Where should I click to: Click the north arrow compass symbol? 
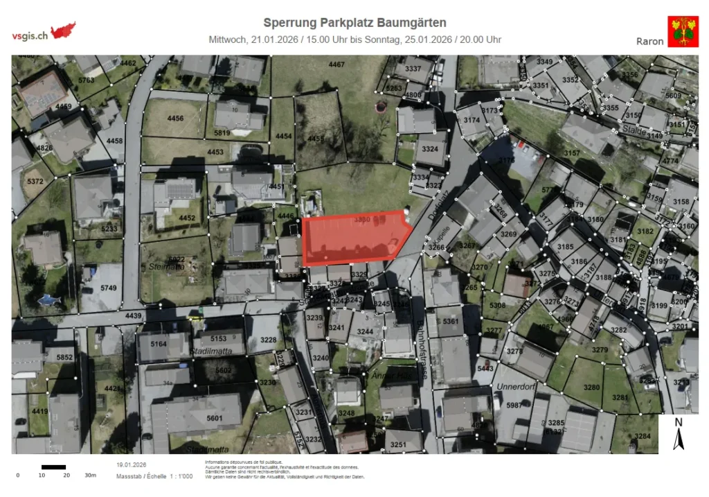click(679, 435)
